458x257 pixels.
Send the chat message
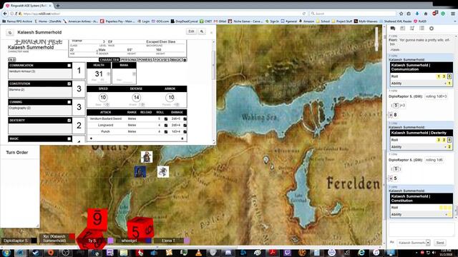[x=440, y=243]
